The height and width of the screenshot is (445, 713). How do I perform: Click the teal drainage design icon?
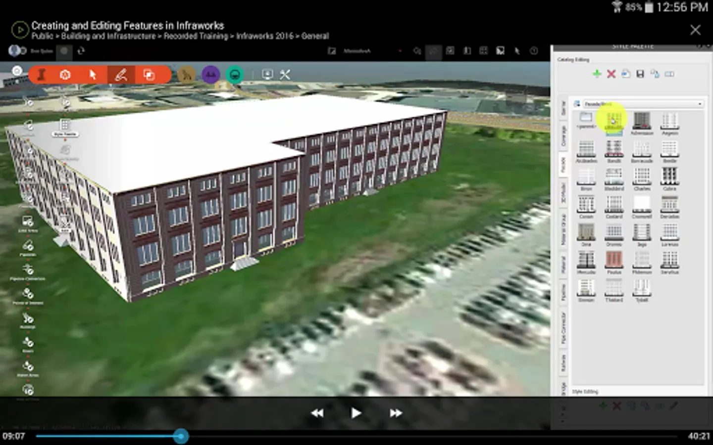[x=235, y=75]
